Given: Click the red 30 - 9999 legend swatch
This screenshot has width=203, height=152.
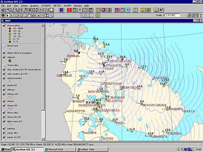Looking at the screenshot, I should pos(10,28).
